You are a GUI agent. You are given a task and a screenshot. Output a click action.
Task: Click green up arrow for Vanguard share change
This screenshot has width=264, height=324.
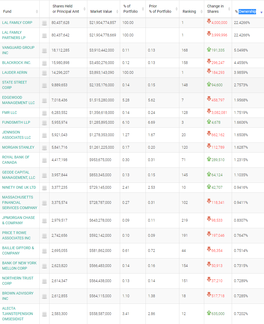(209, 49)
